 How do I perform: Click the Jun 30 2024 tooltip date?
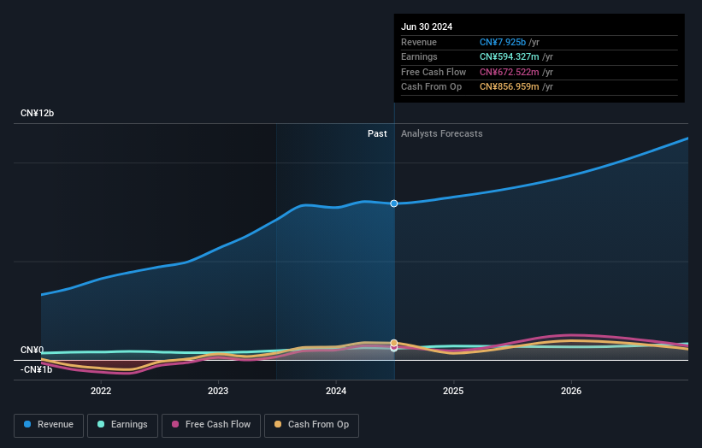(427, 27)
